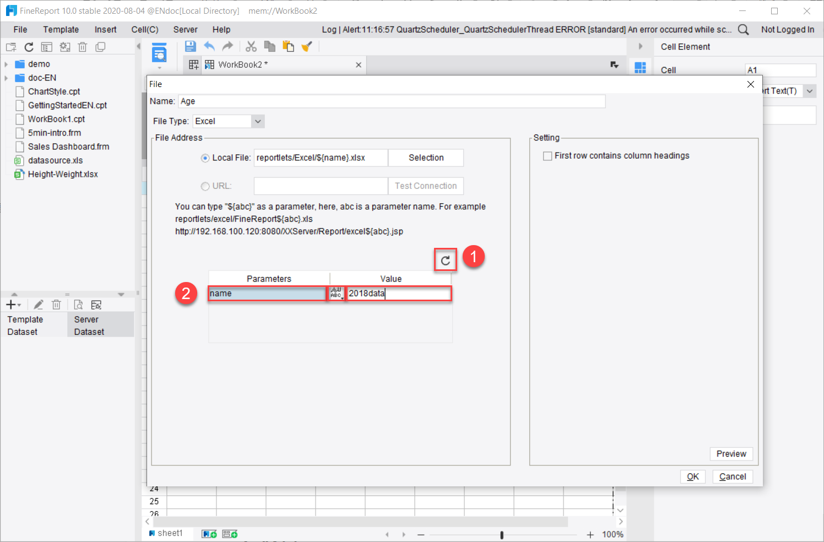Open the File Type Excel dropdown

pyautogui.click(x=258, y=121)
